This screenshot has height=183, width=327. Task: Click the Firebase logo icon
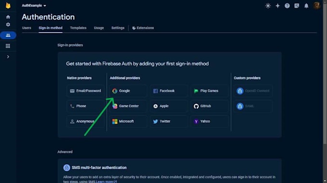(8, 6)
